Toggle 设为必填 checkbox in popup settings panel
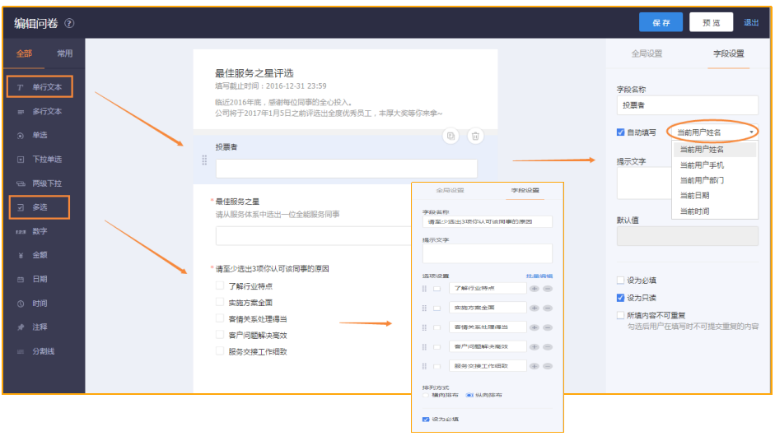 point(426,420)
